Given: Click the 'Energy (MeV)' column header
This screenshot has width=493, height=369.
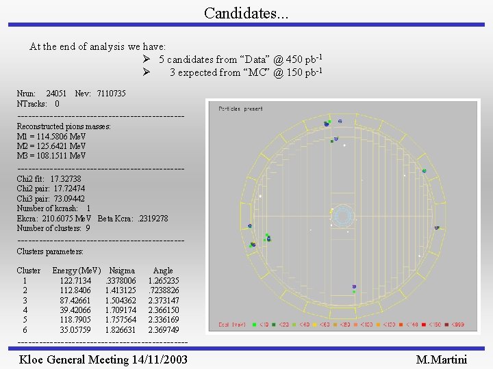Looking at the screenshot, I should [x=77, y=271].
